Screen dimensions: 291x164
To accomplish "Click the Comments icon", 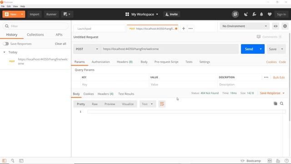I will click(x=259, y=36).
